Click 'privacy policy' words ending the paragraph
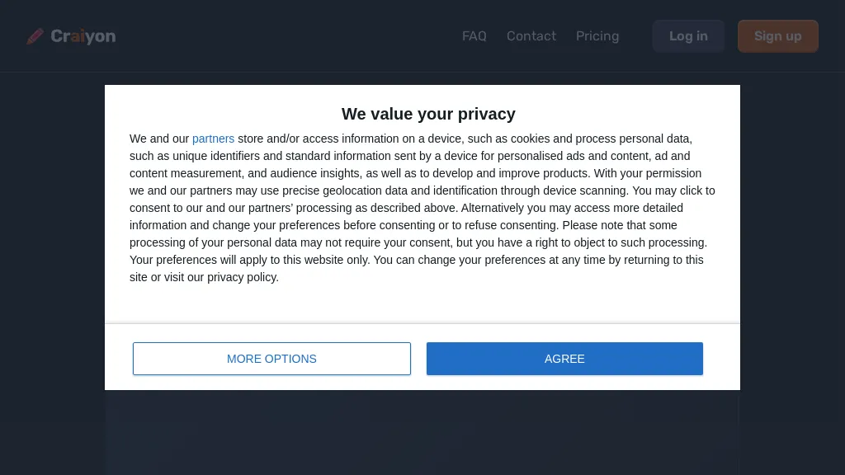 pyautogui.click(x=243, y=277)
